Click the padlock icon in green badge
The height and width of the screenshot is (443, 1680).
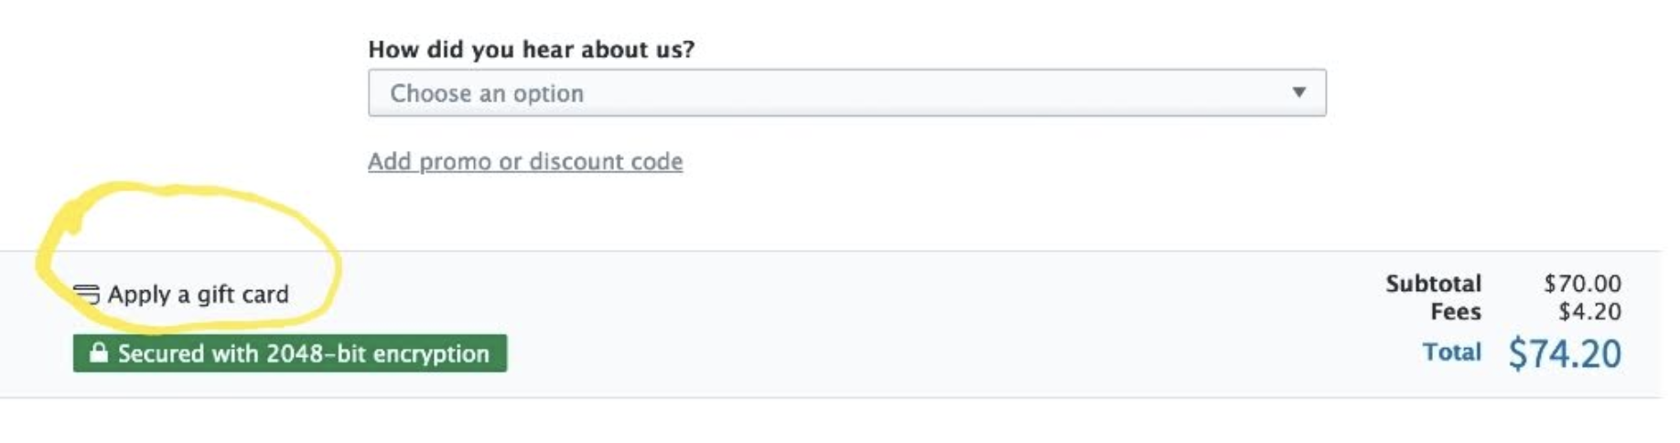(x=99, y=353)
